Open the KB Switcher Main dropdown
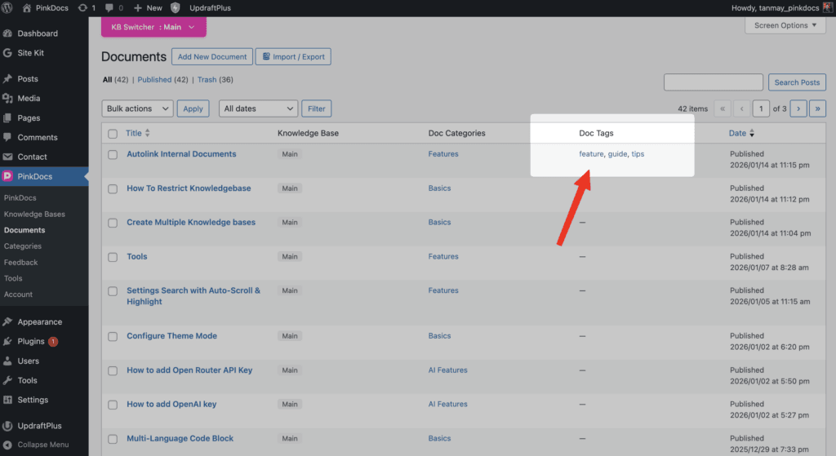The height and width of the screenshot is (456, 836). coord(153,27)
